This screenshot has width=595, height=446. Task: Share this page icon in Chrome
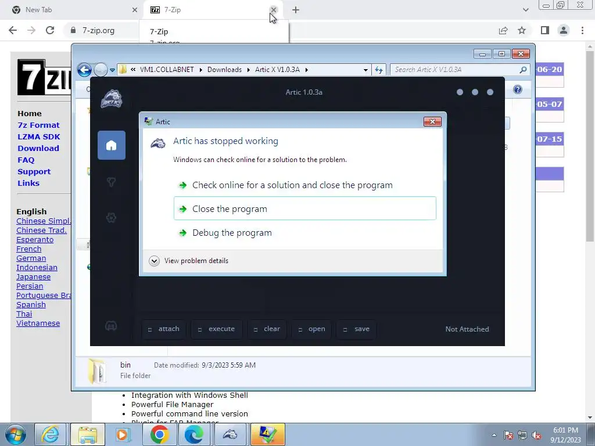(503, 30)
